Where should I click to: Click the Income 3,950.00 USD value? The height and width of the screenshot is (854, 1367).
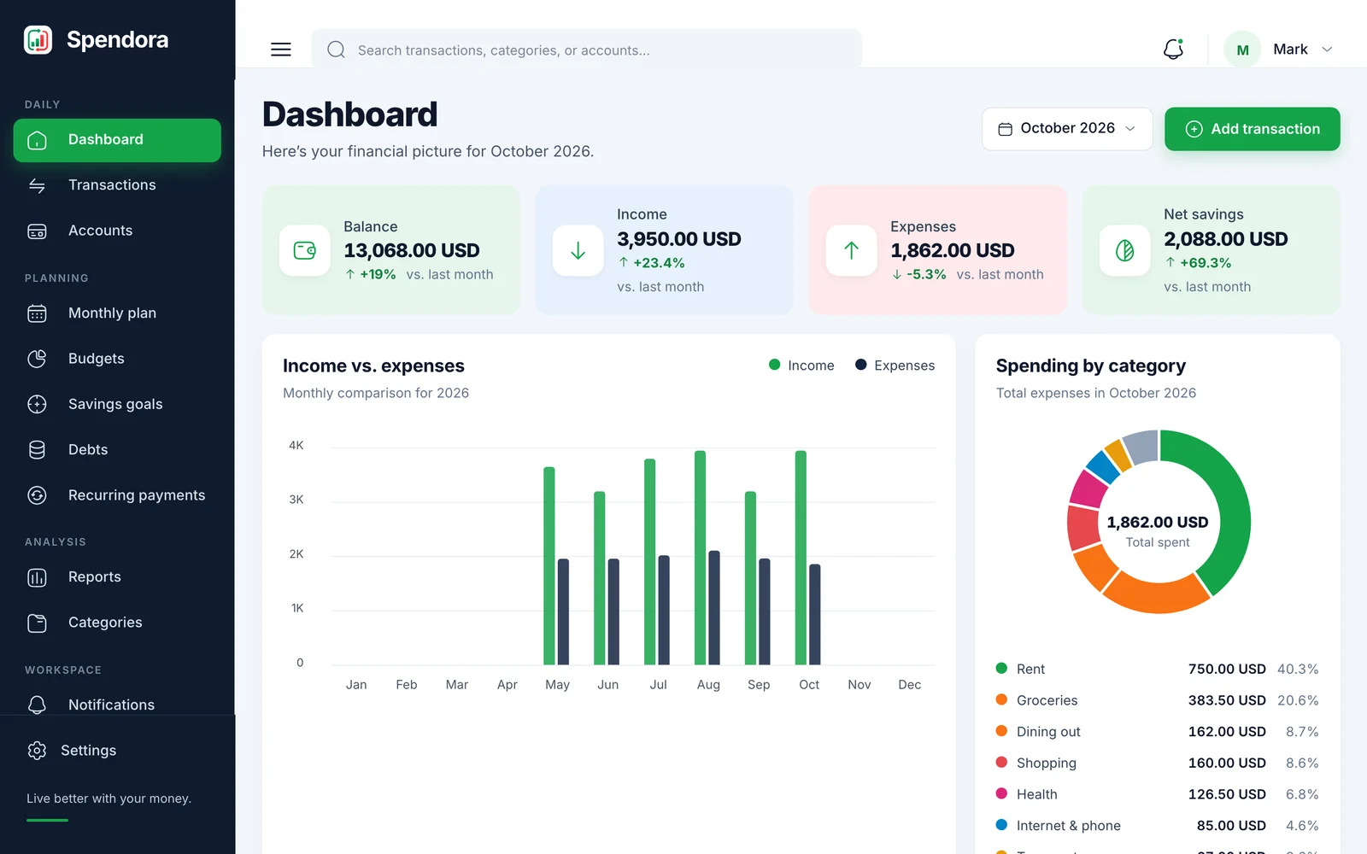[x=679, y=239]
